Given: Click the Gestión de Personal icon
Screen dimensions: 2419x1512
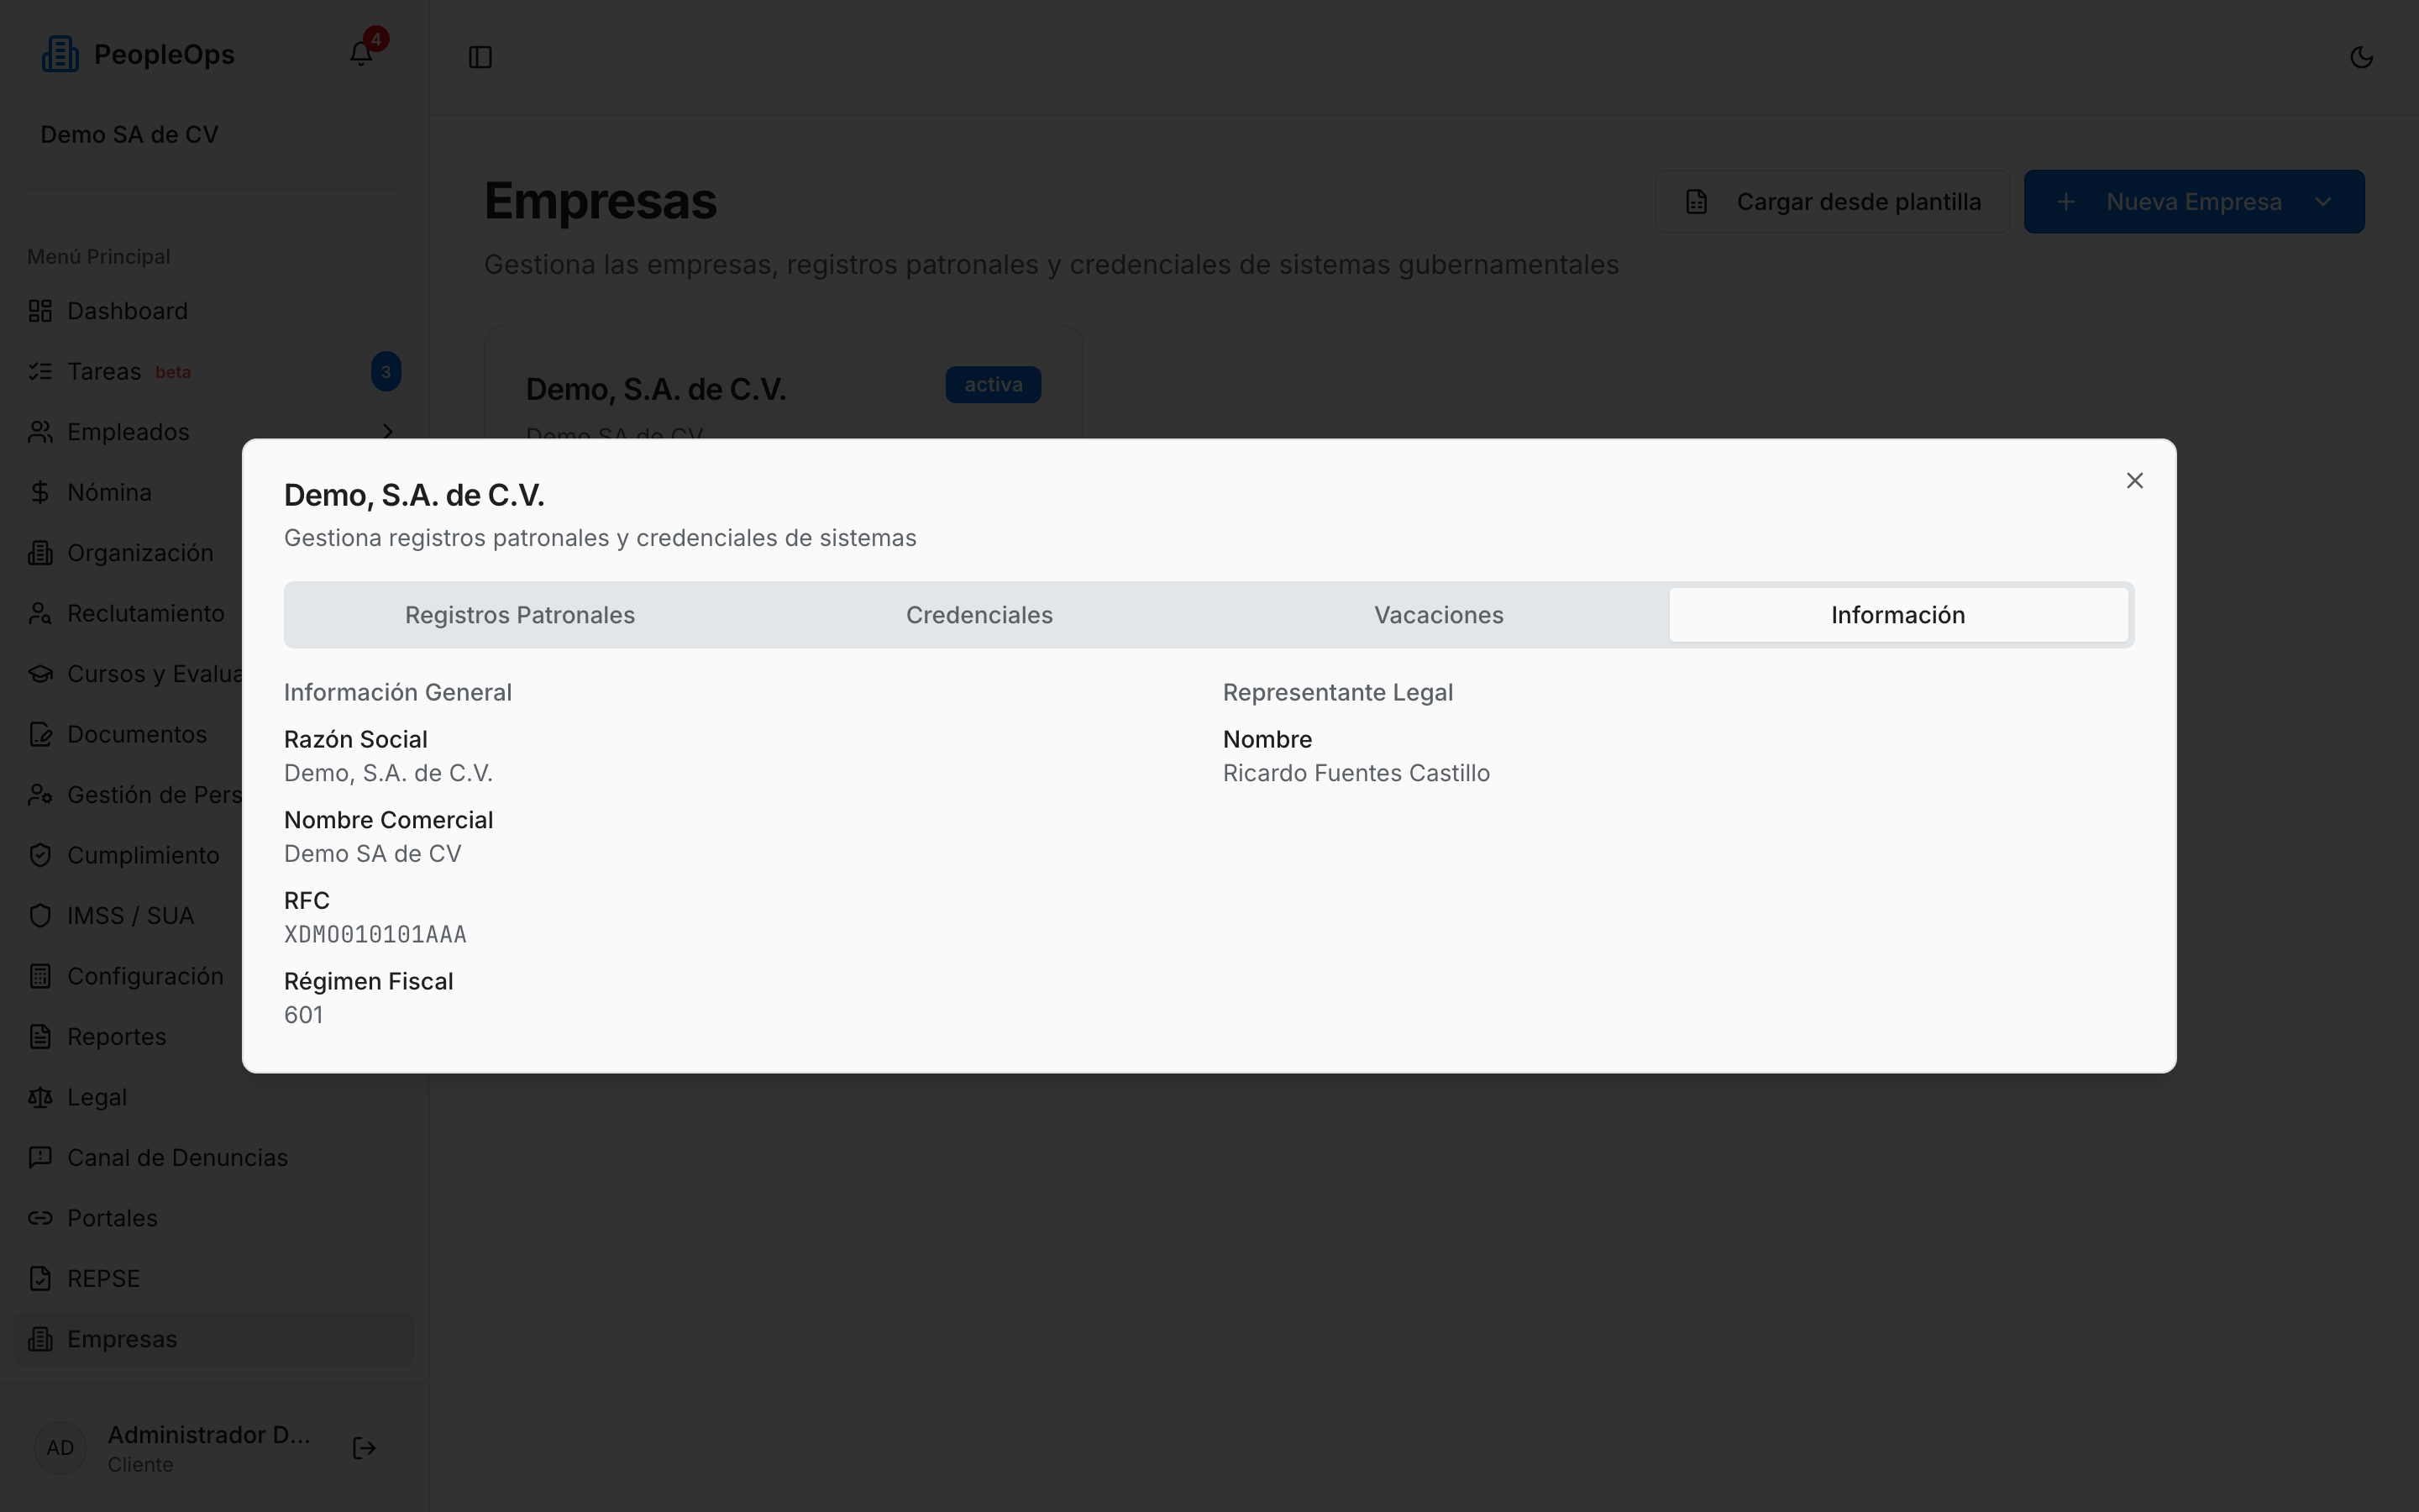Looking at the screenshot, I should 40,795.
